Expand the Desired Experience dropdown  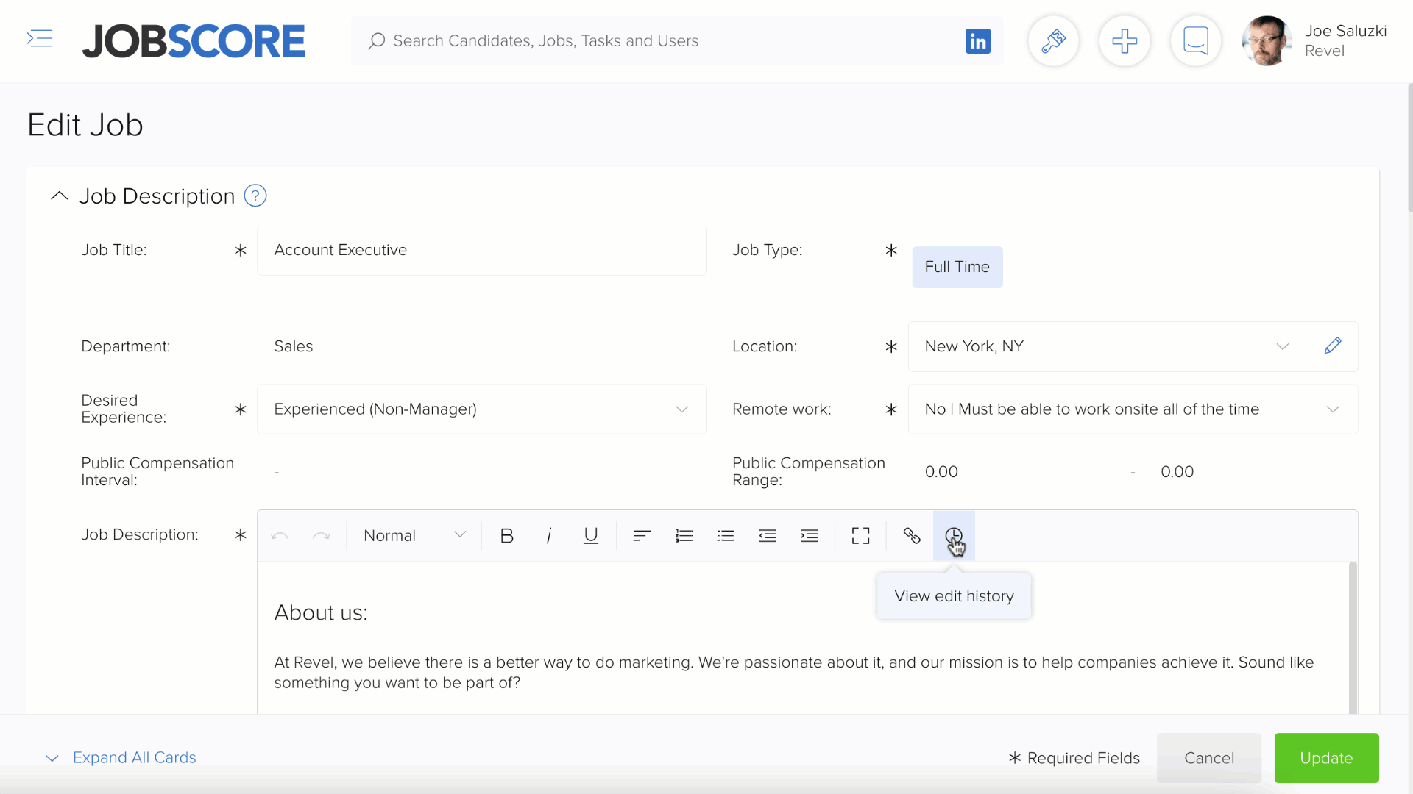tap(682, 408)
